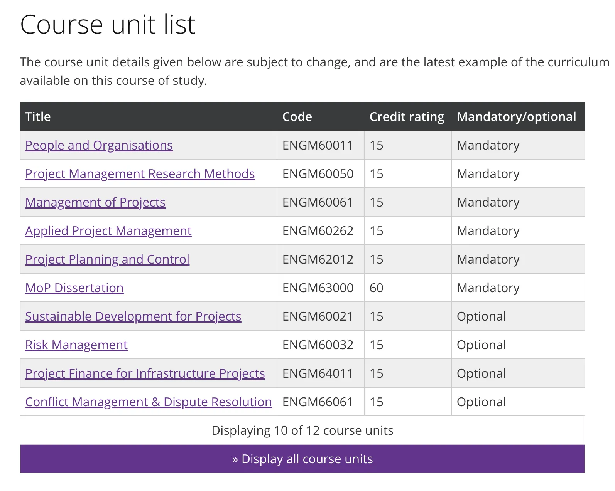Open Project Finance for Infrastructure Projects

coord(145,373)
